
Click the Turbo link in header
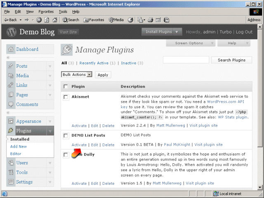(x=226, y=32)
